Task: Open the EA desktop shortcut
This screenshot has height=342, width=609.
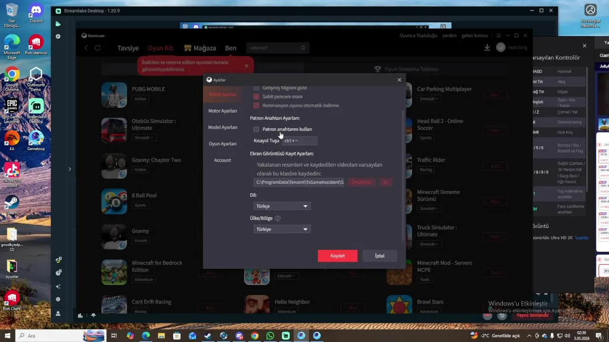Action: (x=12, y=141)
